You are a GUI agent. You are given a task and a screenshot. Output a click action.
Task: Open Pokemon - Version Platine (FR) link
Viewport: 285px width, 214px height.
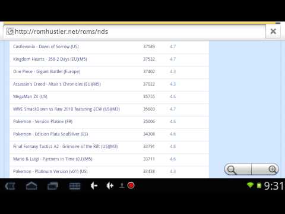[x=43, y=121]
